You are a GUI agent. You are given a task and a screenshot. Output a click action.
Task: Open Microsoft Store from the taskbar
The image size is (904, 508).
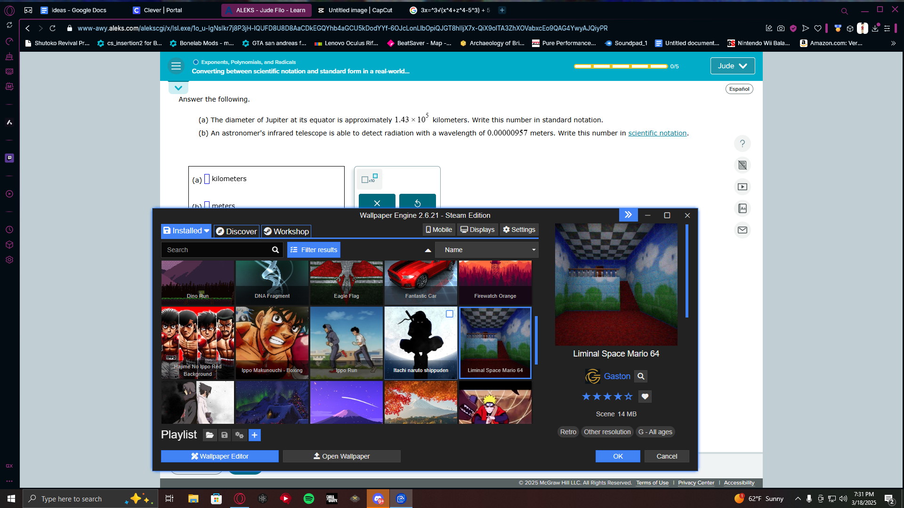(x=216, y=499)
